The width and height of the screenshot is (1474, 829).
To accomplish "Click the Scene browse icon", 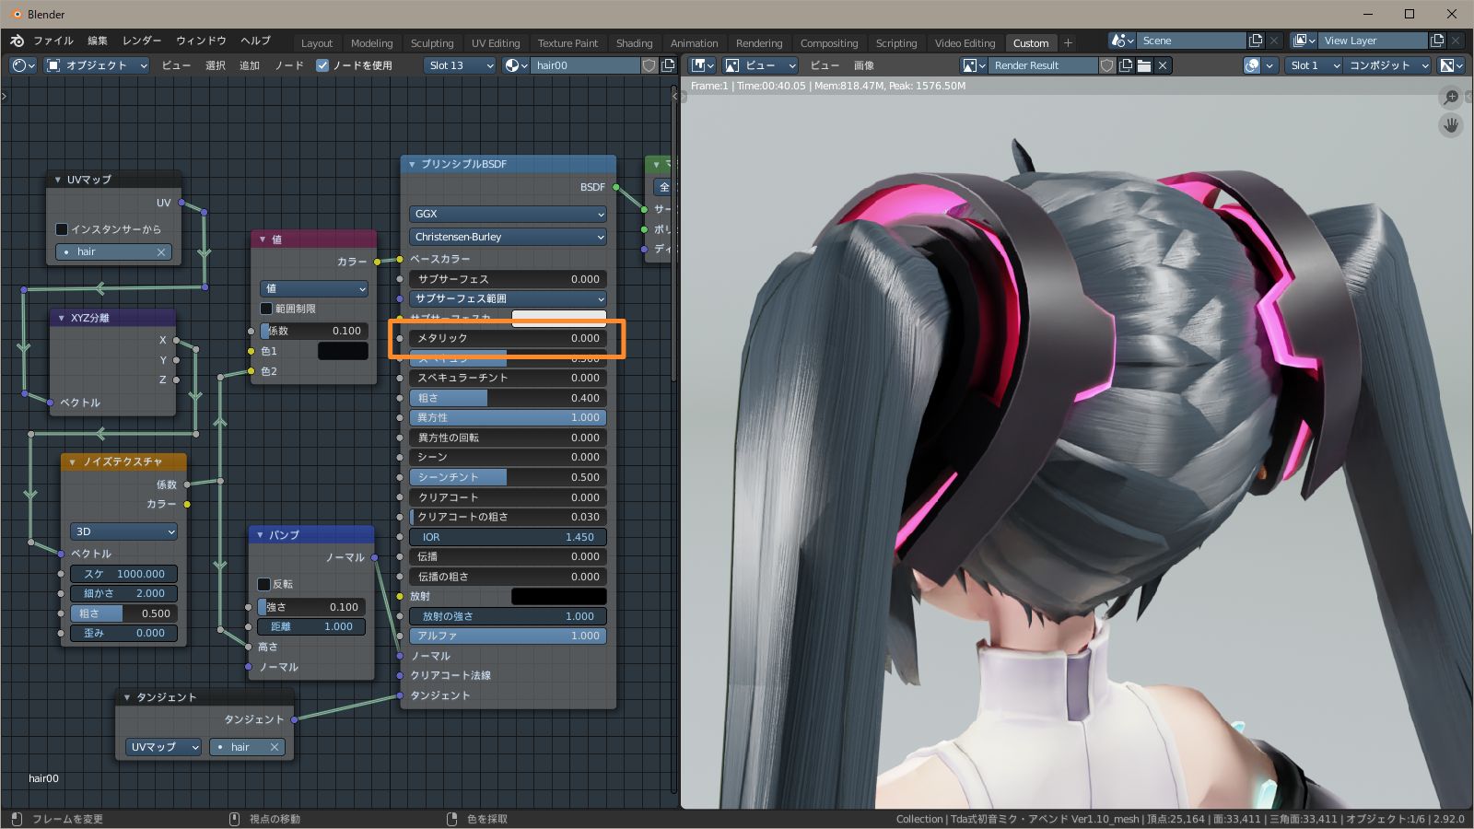I will (x=1122, y=41).
